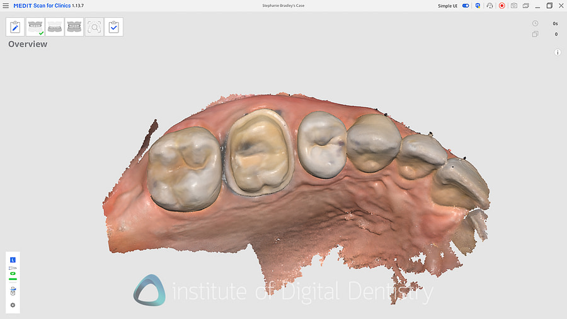Image resolution: width=567 pixels, height=319 pixels.
Task: Open settings gear in sidebar
Action: (x=13, y=305)
